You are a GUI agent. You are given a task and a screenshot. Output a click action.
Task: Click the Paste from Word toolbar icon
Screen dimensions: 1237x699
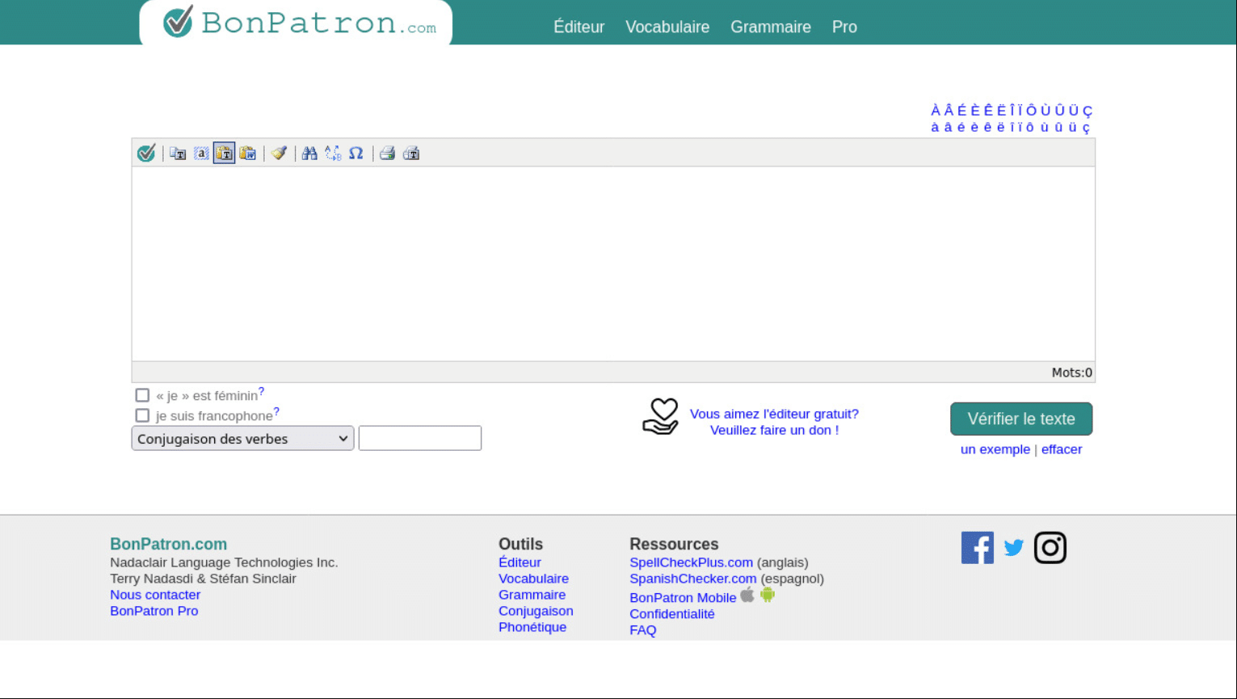248,153
